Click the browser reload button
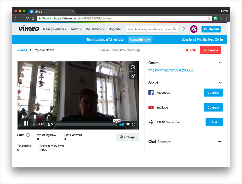242x184 pixels. point(27,18)
